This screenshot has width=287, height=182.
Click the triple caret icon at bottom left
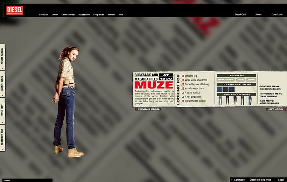pos(7,180)
